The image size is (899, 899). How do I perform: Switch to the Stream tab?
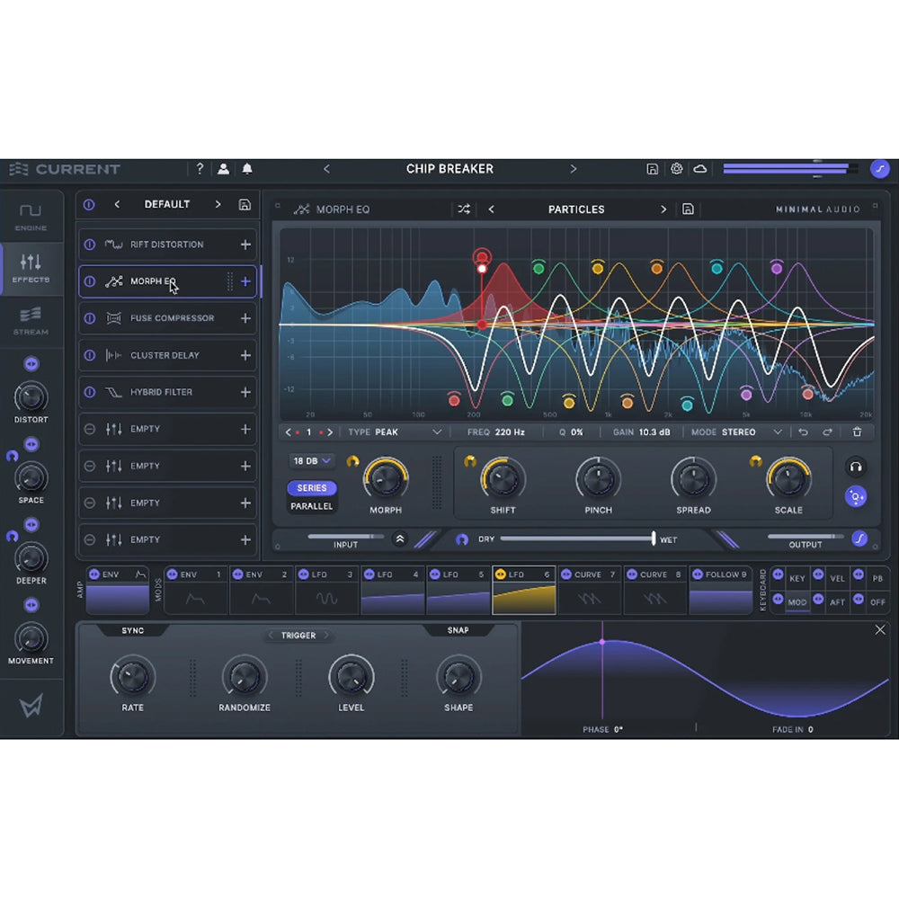[x=31, y=321]
